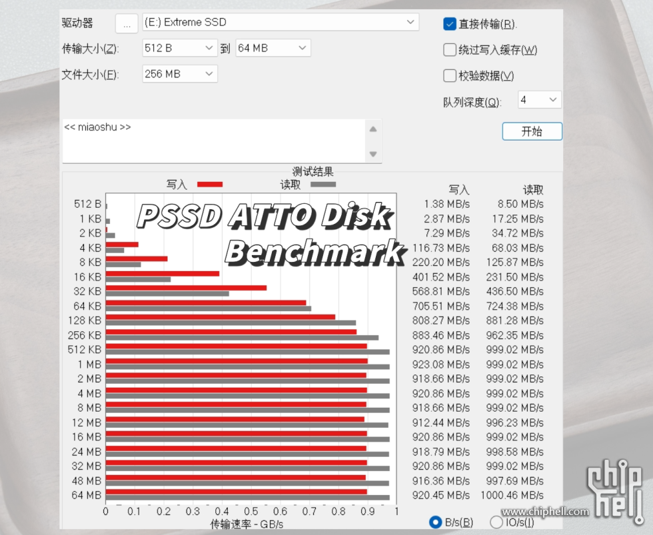The width and height of the screenshot is (653, 535).
Task: Click the description box scroll down arrow
Action: coord(373,154)
